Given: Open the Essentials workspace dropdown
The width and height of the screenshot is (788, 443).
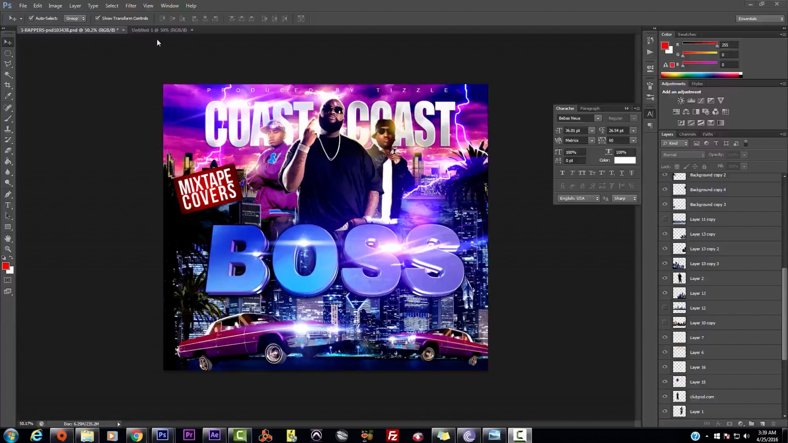Looking at the screenshot, I should (760, 19).
